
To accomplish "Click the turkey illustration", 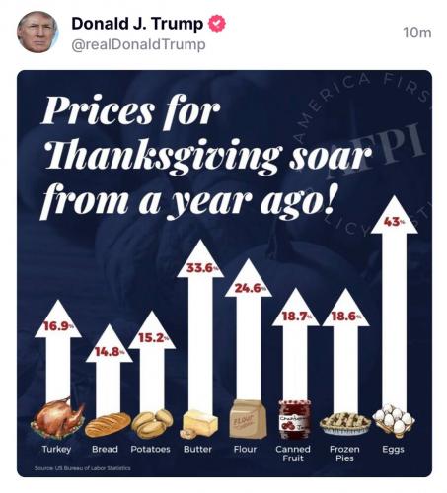I will 57,418.
